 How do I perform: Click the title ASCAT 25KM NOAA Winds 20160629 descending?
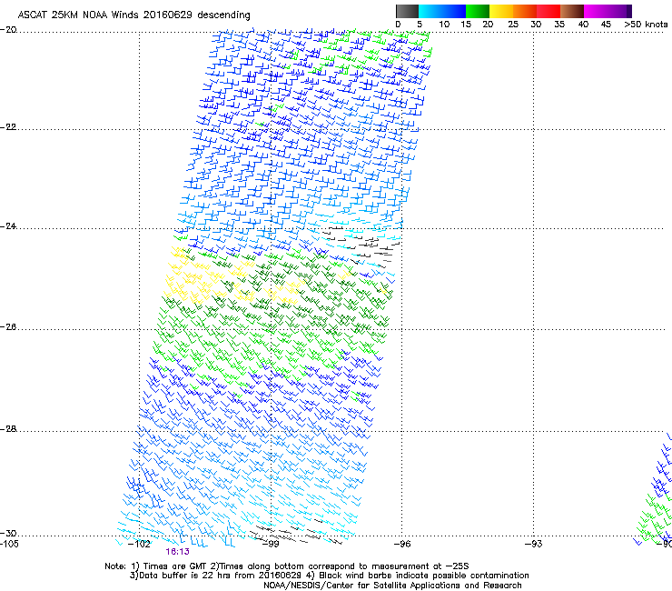click(133, 15)
